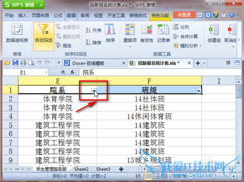This screenshot has height=182, width=244.
Task: Click Text to Columns (分列)
Action: 181,27
